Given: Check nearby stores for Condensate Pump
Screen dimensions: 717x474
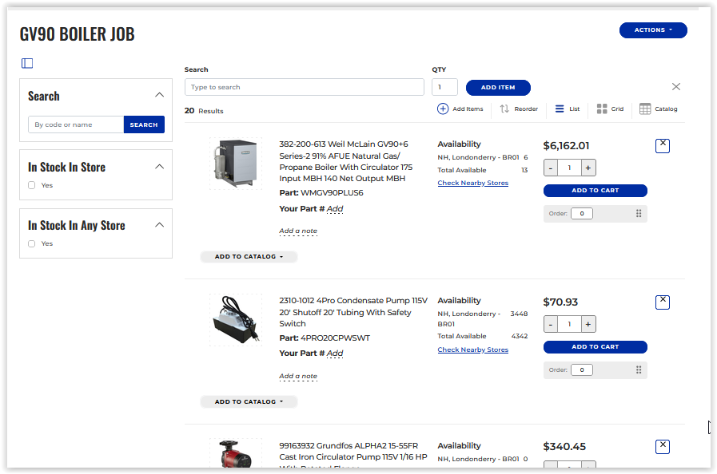Looking at the screenshot, I should pos(473,350).
